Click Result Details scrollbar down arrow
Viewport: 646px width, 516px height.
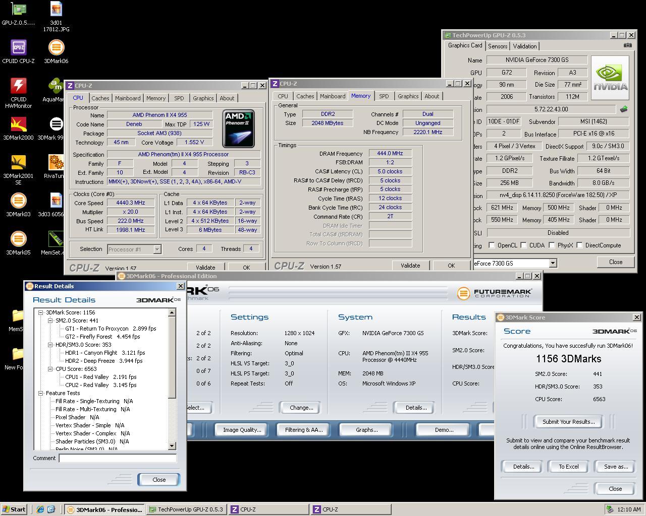[172, 446]
